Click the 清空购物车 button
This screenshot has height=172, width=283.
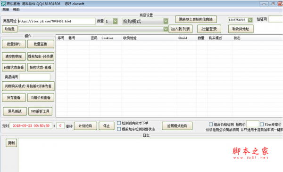[14, 56]
